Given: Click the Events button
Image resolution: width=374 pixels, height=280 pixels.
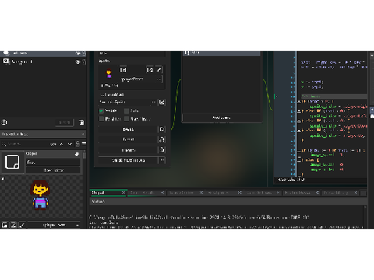Looking at the screenshot, I should (x=128, y=129).
